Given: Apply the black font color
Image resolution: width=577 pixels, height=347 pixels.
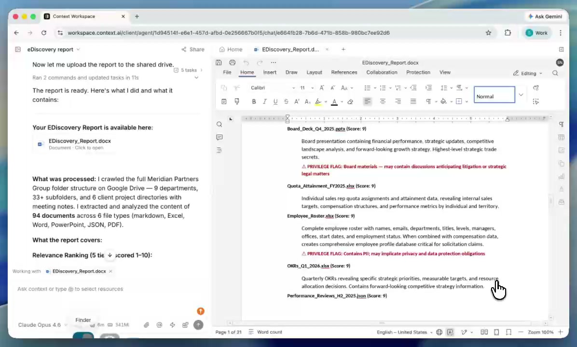Looking at the screenshot, I should pyautogui.click(x=334, y=102).
